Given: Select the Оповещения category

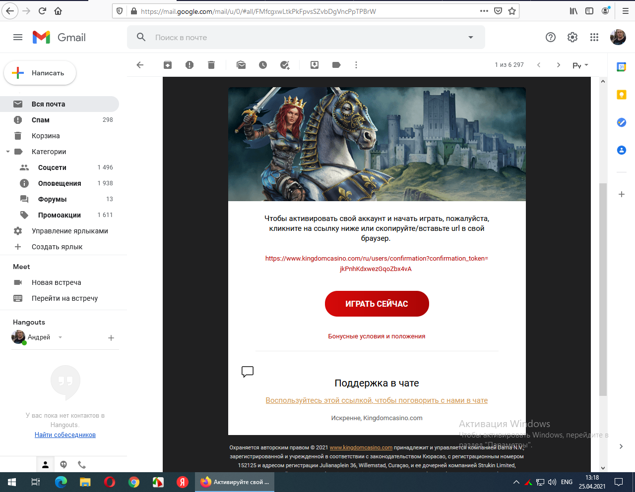Looking at the screenshot, I should pyautogui.click(x=60, y=183).
